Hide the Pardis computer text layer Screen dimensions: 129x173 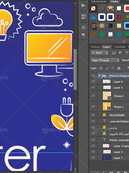93,140
